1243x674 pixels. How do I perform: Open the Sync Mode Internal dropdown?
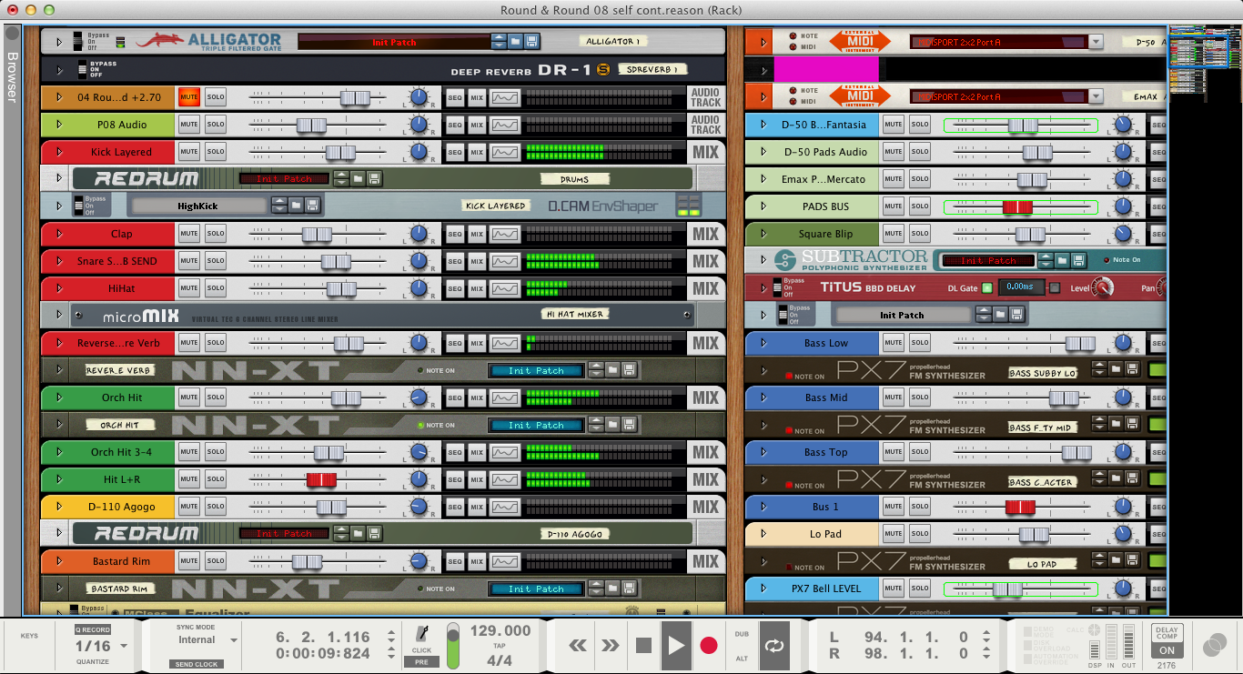(234, 640)
